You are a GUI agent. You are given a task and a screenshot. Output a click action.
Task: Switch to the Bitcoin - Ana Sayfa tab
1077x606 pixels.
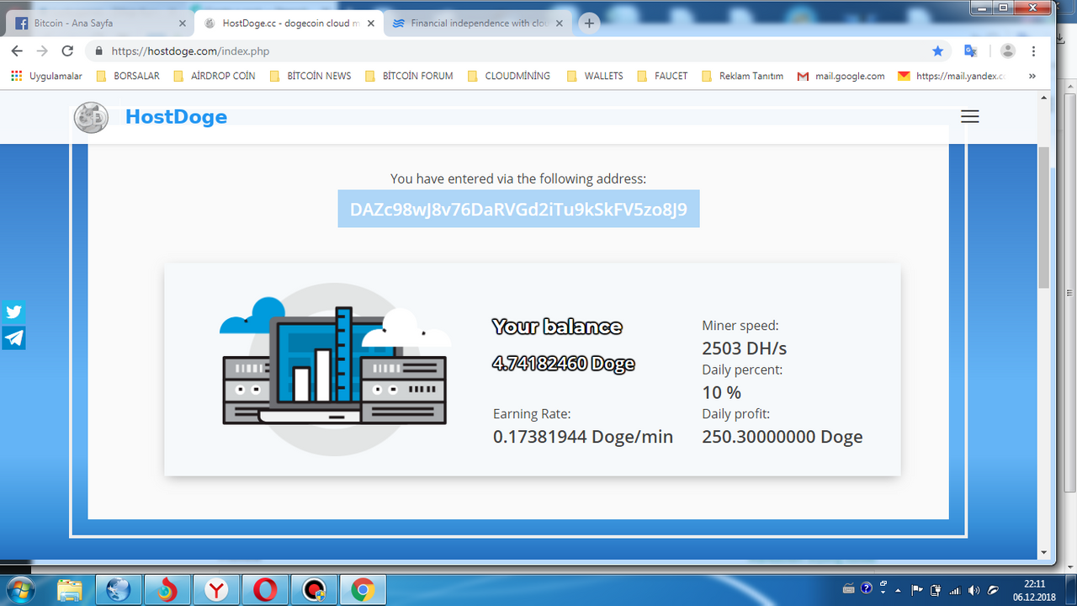click(x=99, y=24)
